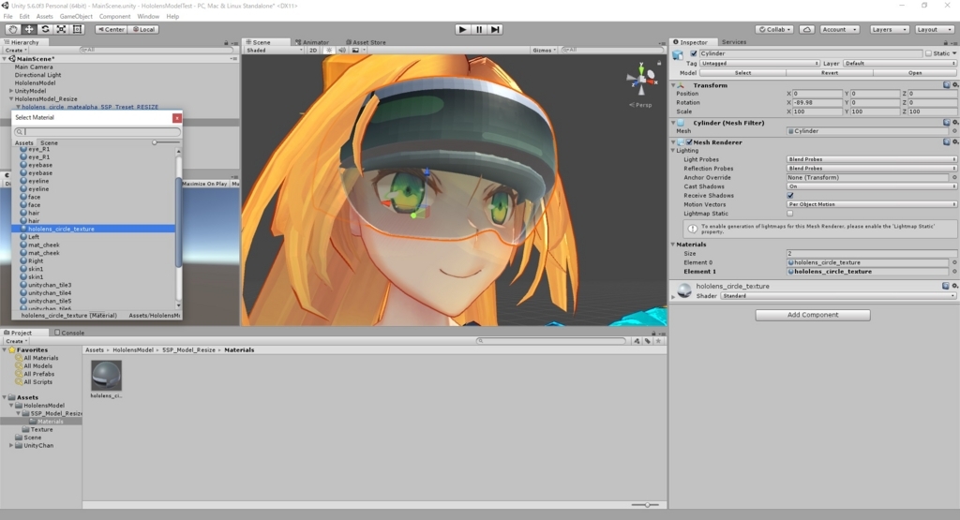960x520 pixels.
Task: Toggle 2D scene view mode
Action: click(x=313, y=51)
